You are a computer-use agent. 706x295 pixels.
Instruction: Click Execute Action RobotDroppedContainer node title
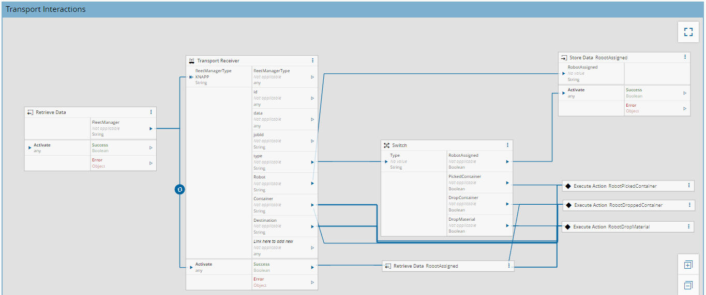[618, 205]
